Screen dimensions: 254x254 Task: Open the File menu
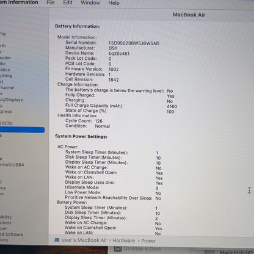click(51, 2)
